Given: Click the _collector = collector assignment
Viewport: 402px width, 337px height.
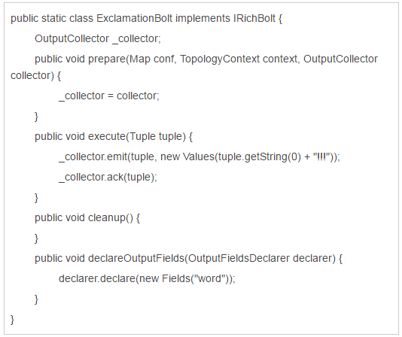Looking at the screenshot, I should (x=109, y=96).
